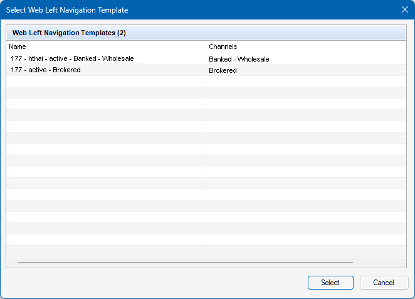
Task: Click the Brokered channels cell
Action: [x=223, y=71]
